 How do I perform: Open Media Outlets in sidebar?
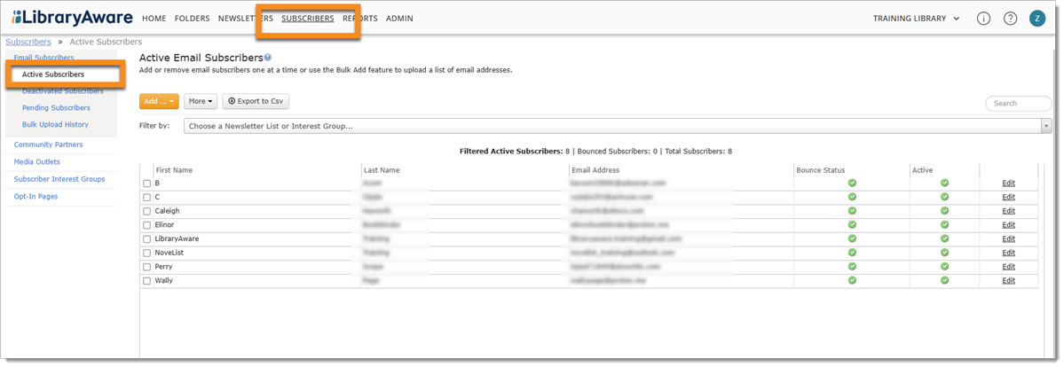point(36,162)
